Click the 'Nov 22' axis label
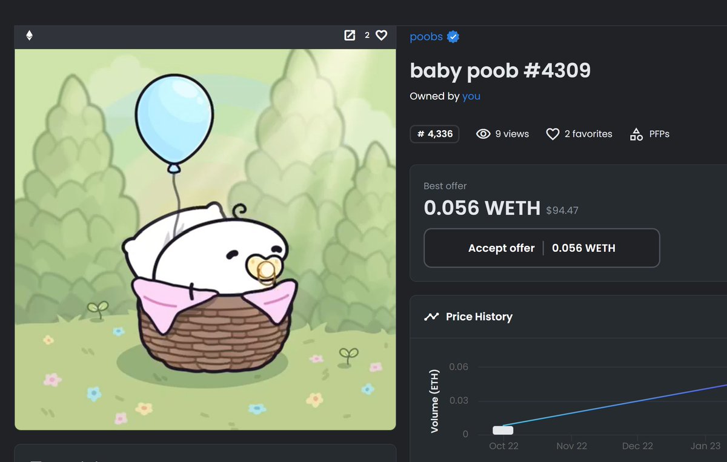 pos(572,446)
